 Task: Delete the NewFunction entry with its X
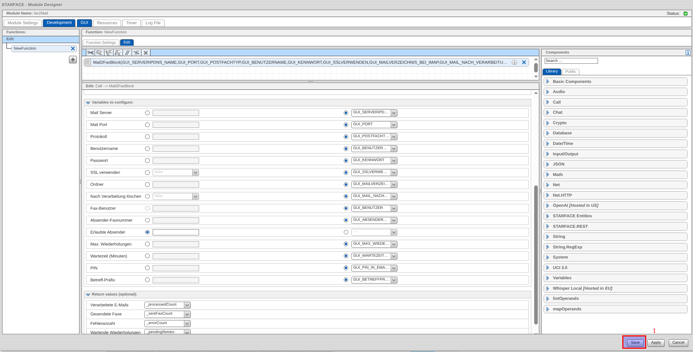pyautogui.click(x=73, y=49)
